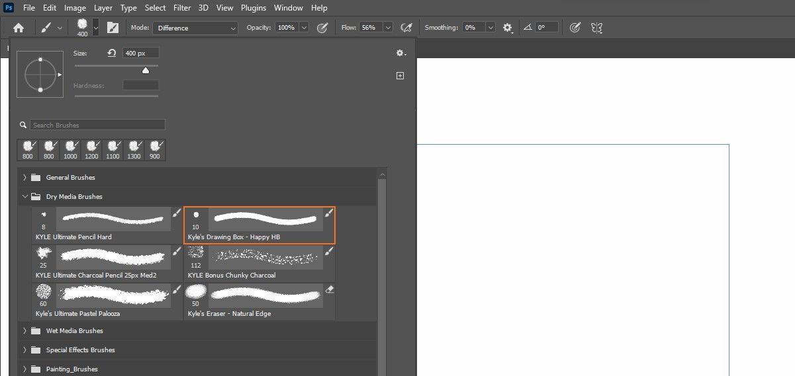Select recent brush sized 1000

[x=70, y=150]
